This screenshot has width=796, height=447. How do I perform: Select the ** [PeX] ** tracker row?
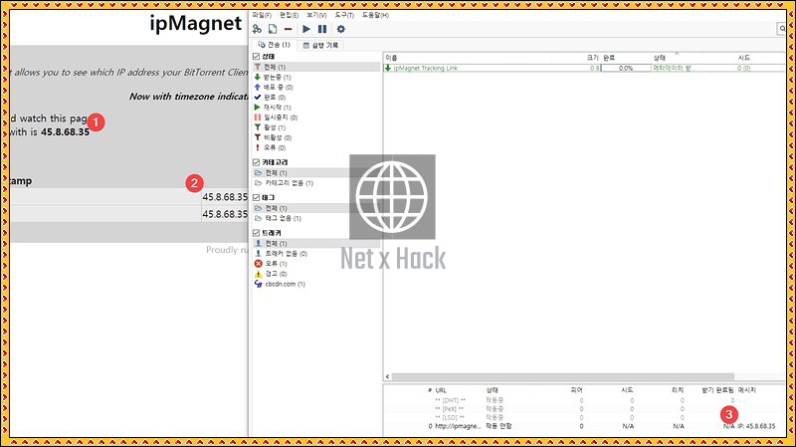(585, 409)
